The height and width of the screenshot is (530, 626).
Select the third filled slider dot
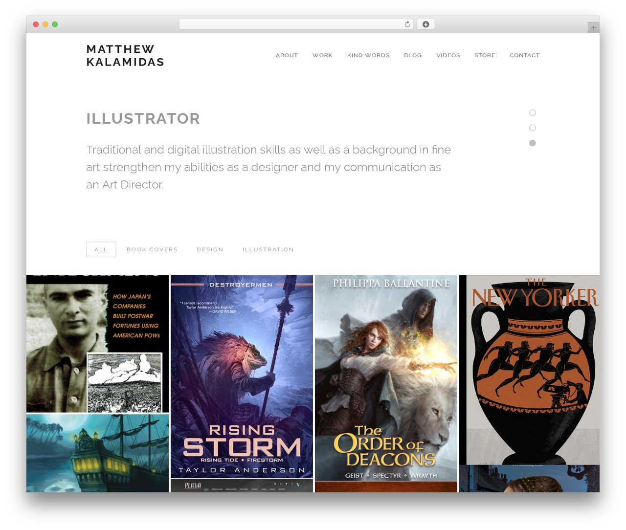pos(533,143)
